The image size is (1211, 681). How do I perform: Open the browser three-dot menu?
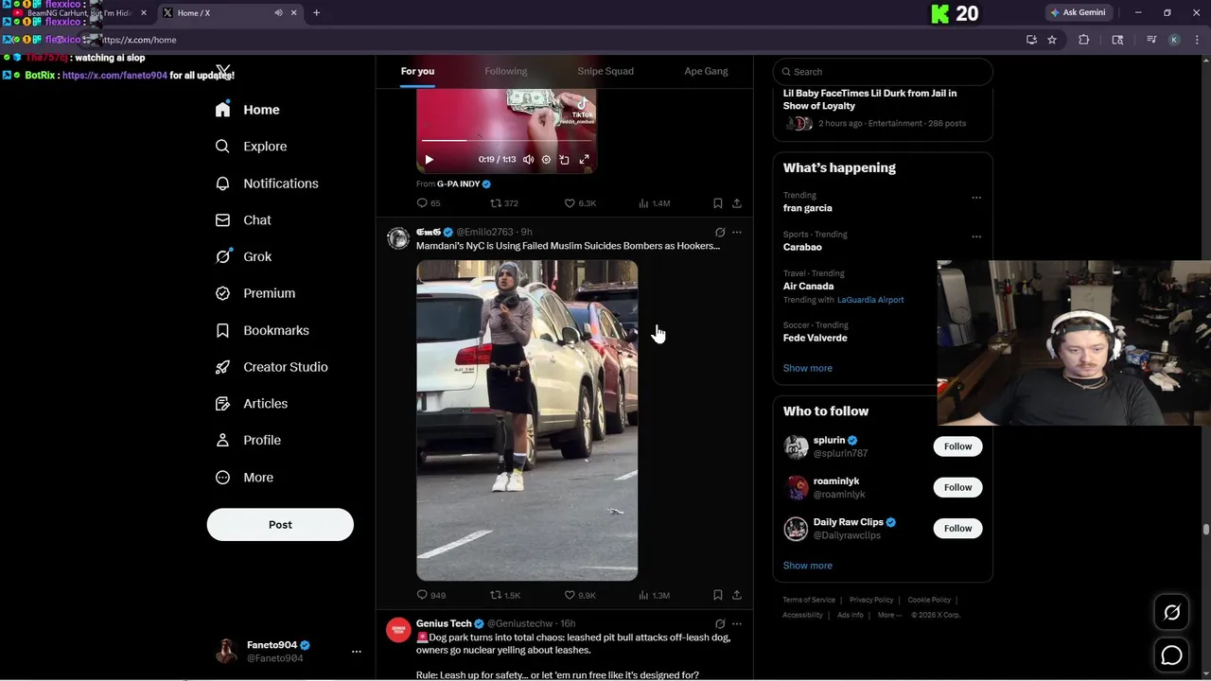pyautogui.click(x=1197, y=40)
